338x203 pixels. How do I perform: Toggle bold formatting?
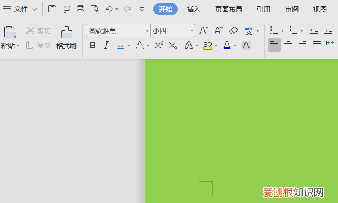(92, 45)
